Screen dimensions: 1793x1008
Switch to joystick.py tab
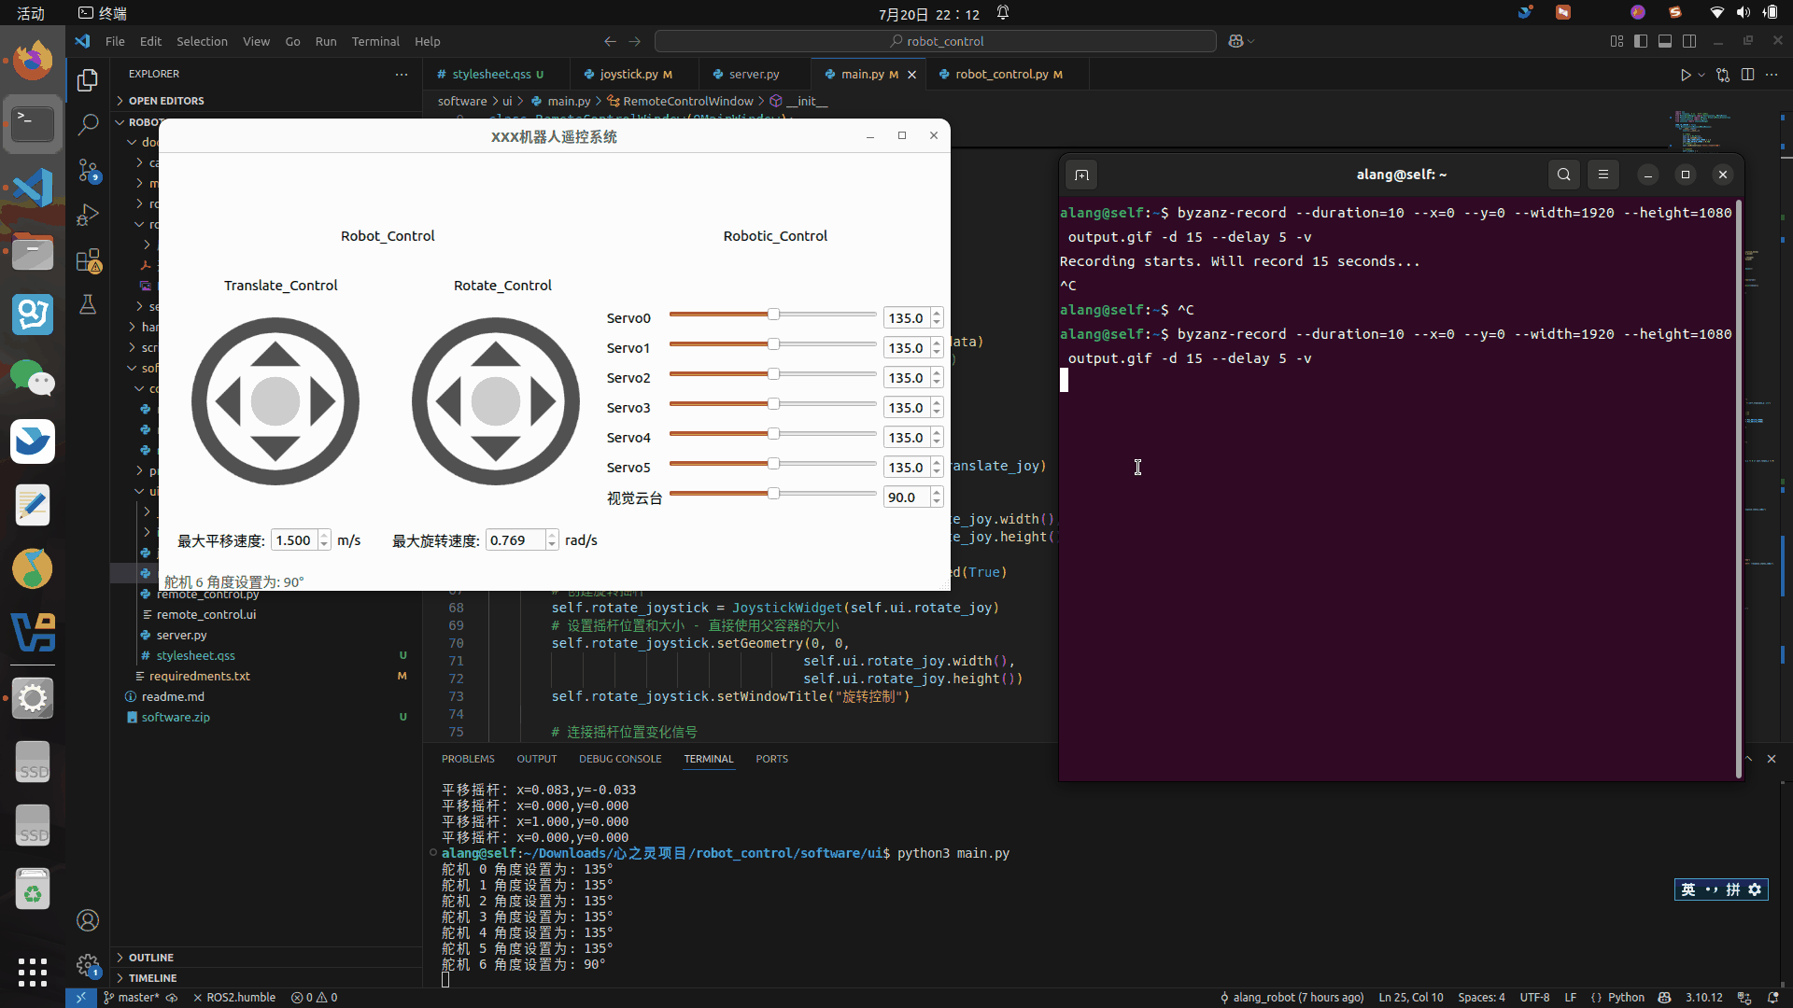pos(628,75)
